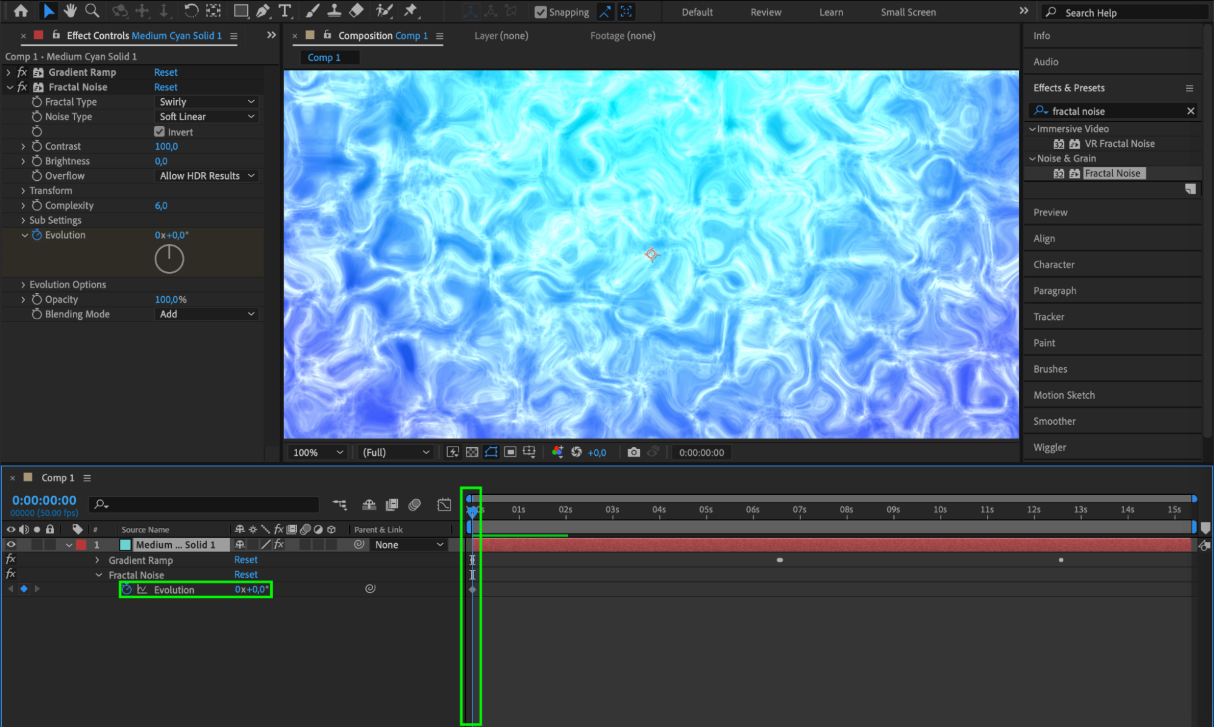This screenshot has width=1214, height=727.
Task: Select the Pen tool
Action: tap(262, 10)
